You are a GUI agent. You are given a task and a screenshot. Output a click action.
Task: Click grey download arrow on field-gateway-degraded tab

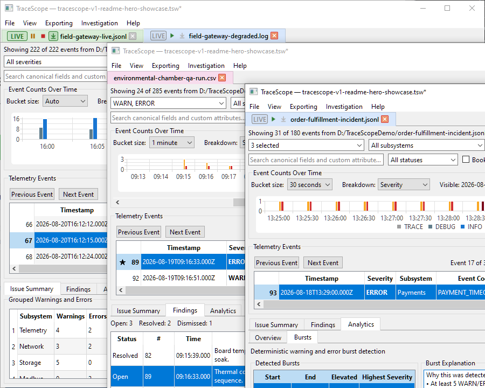182,36
